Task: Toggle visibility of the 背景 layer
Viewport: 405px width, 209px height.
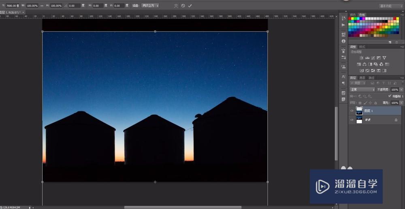Action: [x=352, y=120]
